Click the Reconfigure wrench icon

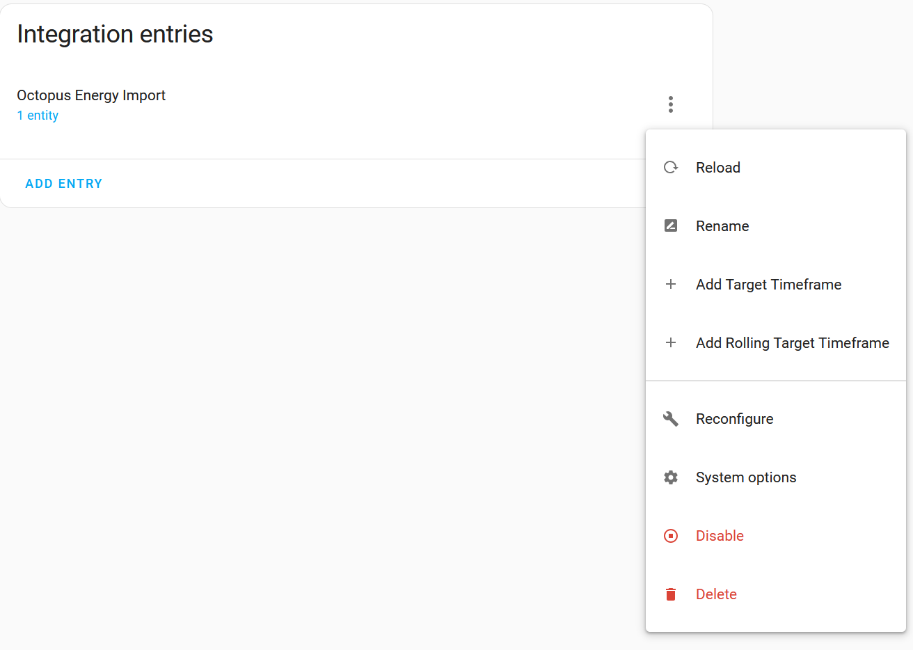tap(671, 419)
